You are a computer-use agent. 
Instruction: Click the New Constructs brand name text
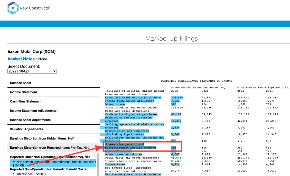pos(35,8)
